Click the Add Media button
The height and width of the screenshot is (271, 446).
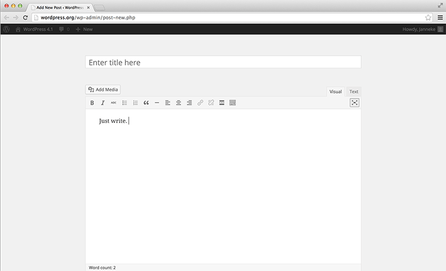point(103,90)
